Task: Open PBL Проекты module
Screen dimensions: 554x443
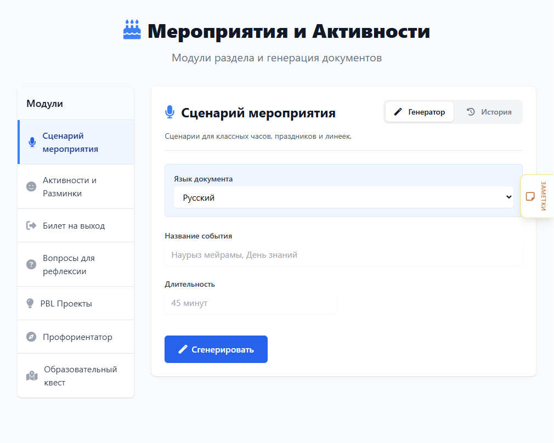Action: [76, 303]
